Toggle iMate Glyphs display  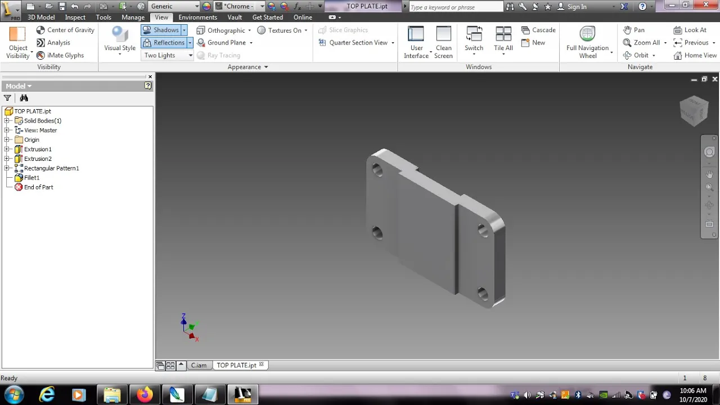tap(60, 55)
